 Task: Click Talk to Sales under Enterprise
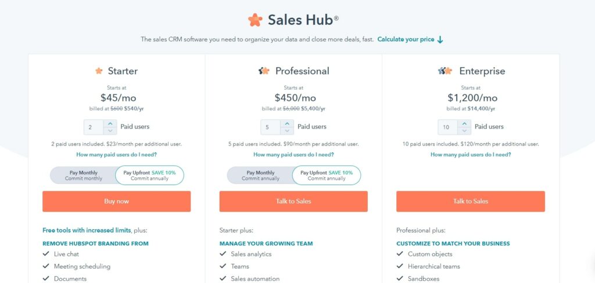pos(471,201)
